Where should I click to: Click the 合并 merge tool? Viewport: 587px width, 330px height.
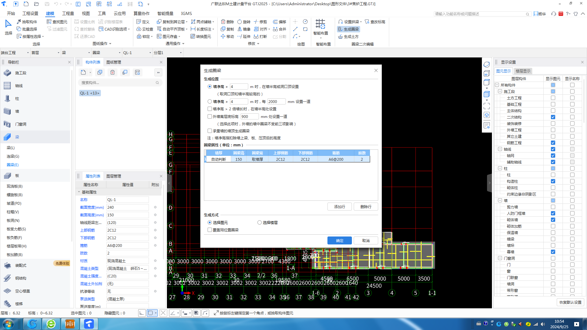279,29
